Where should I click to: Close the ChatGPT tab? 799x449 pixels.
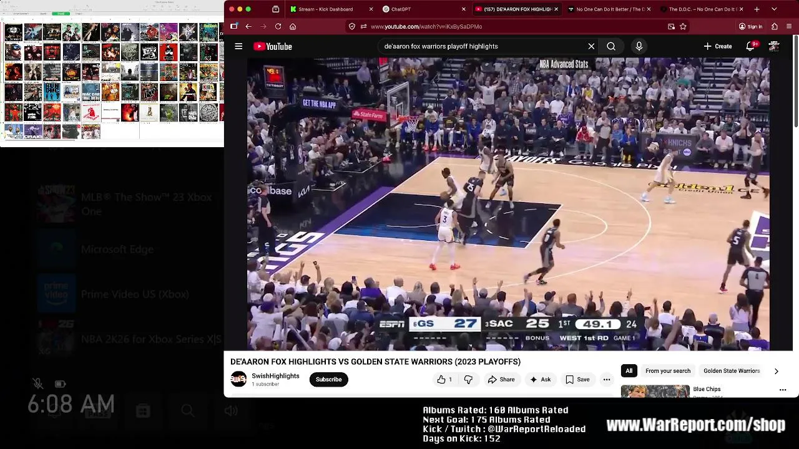(x=464, y=9)
